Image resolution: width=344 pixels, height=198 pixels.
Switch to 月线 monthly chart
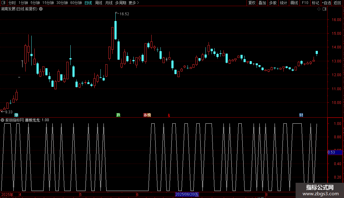pos(109,3)
